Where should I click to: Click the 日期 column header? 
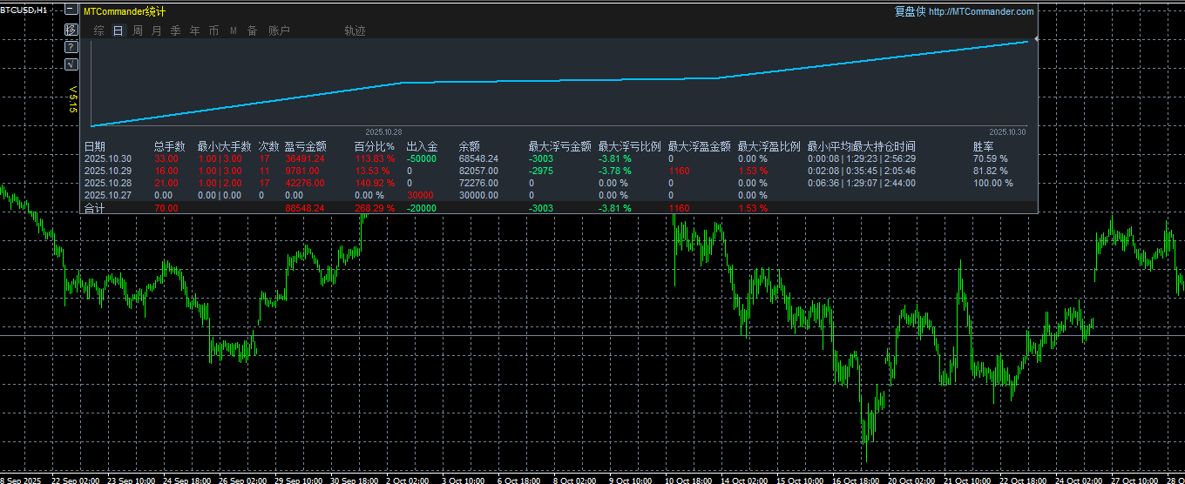pyautogui.click(x=95, y=146)
